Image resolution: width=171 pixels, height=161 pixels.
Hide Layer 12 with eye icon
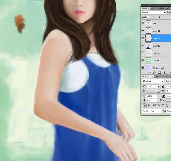pos(143,60)
